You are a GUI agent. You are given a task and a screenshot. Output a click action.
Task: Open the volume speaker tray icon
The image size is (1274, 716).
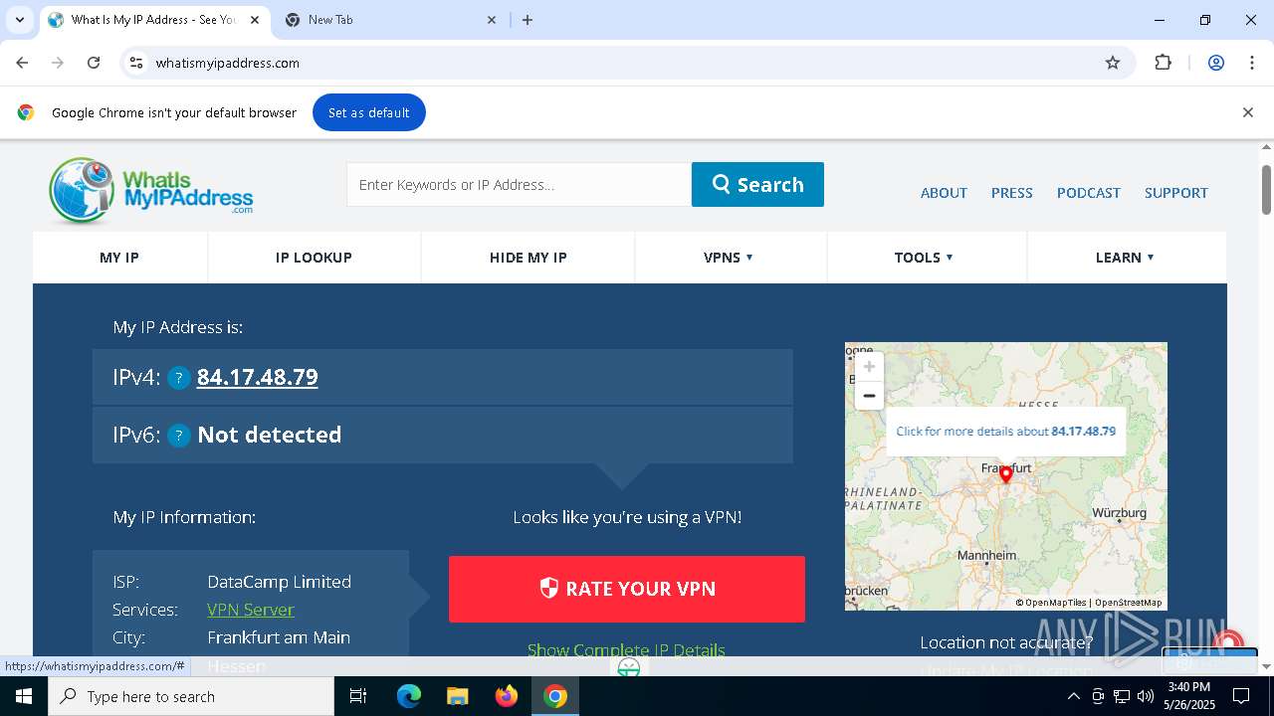pos(1146,696)
